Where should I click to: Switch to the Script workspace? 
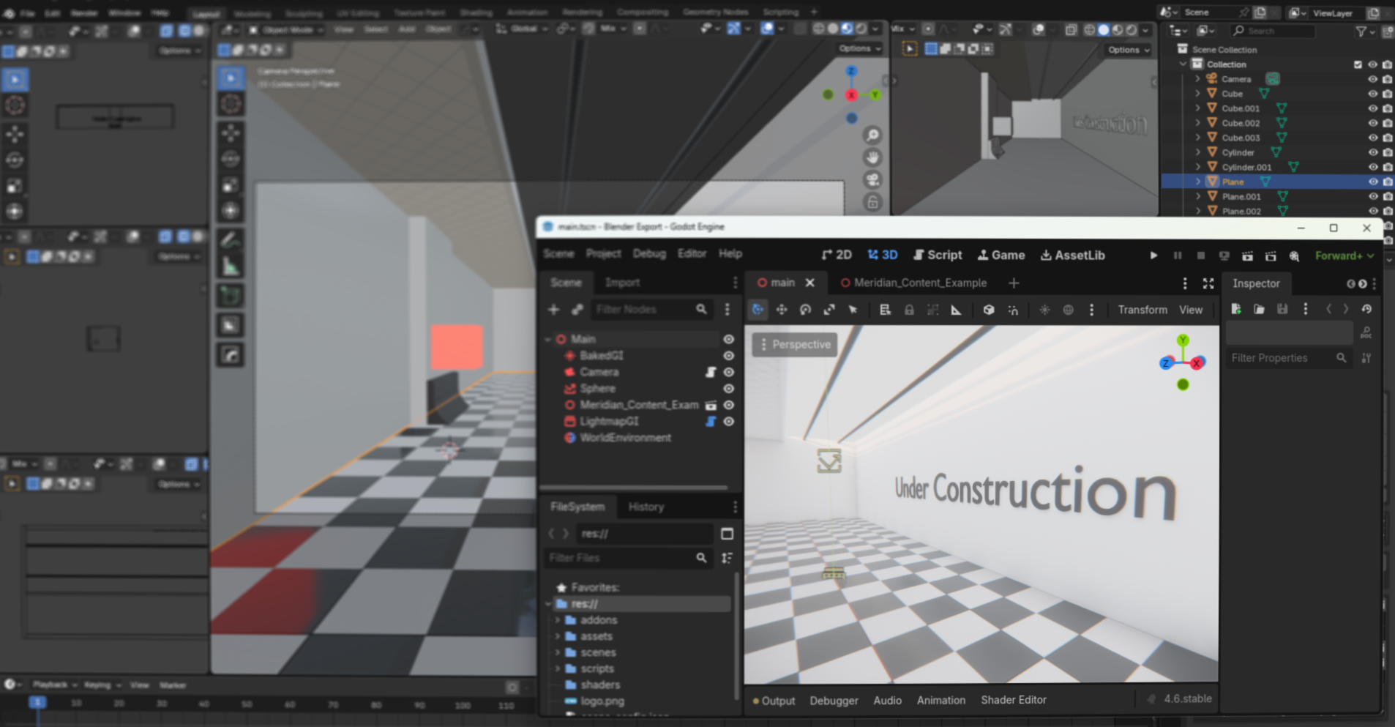[x=938, y=255]
